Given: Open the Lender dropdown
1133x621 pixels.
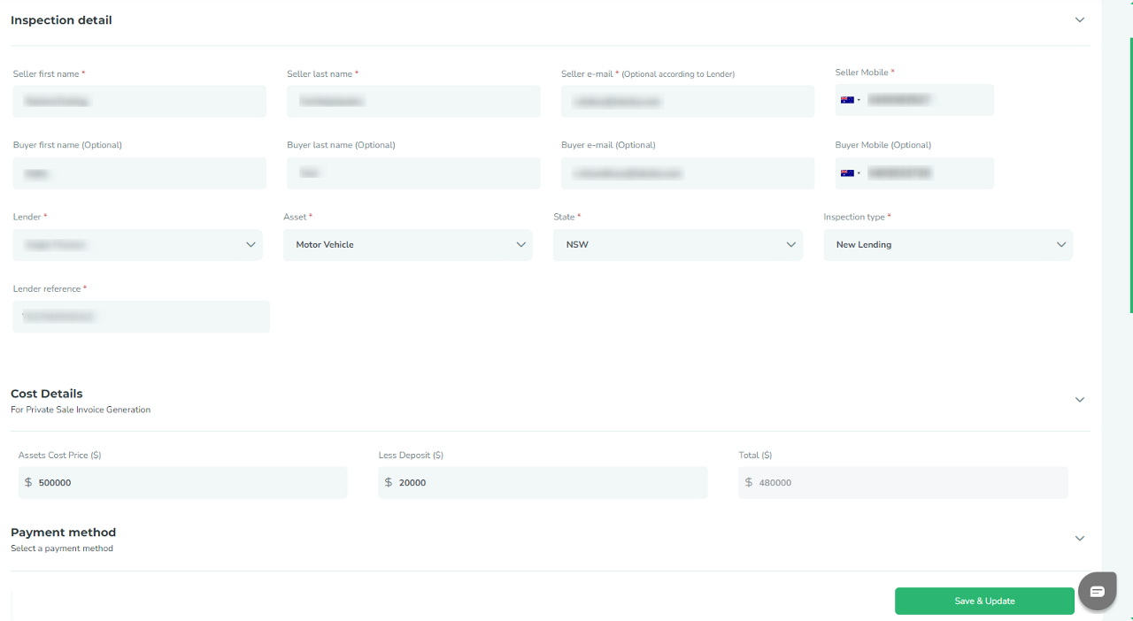Looking at the screenshot, I should (137, 245).
